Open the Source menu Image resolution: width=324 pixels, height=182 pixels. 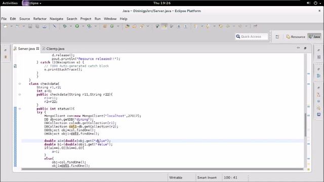coord(25,19)
